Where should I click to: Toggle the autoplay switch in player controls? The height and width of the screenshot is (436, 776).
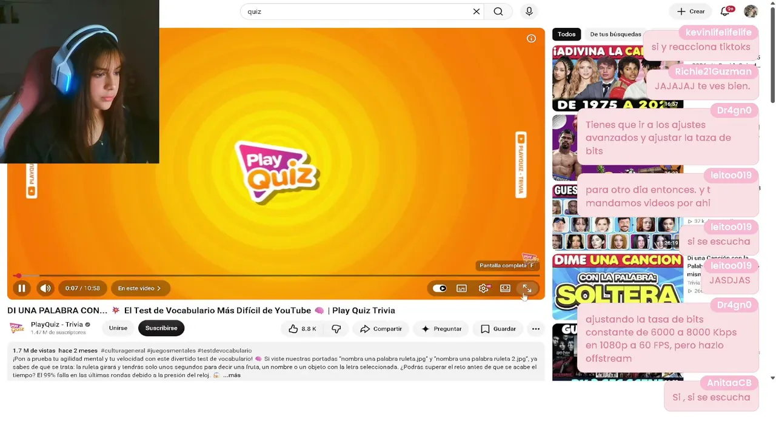[440, 288]
